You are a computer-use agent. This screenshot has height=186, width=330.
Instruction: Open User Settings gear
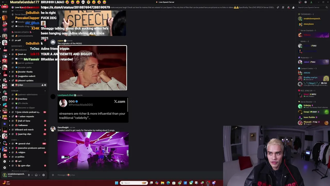tap(43, 175)
